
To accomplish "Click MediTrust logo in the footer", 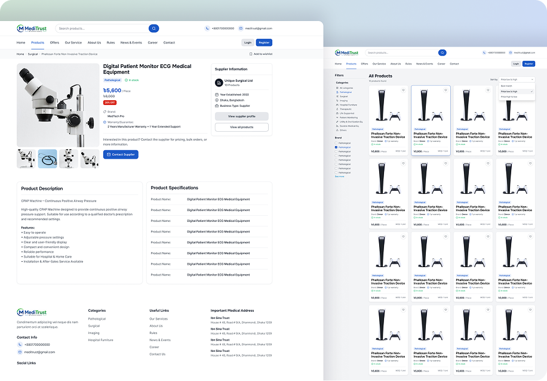I will pos(32,312).
